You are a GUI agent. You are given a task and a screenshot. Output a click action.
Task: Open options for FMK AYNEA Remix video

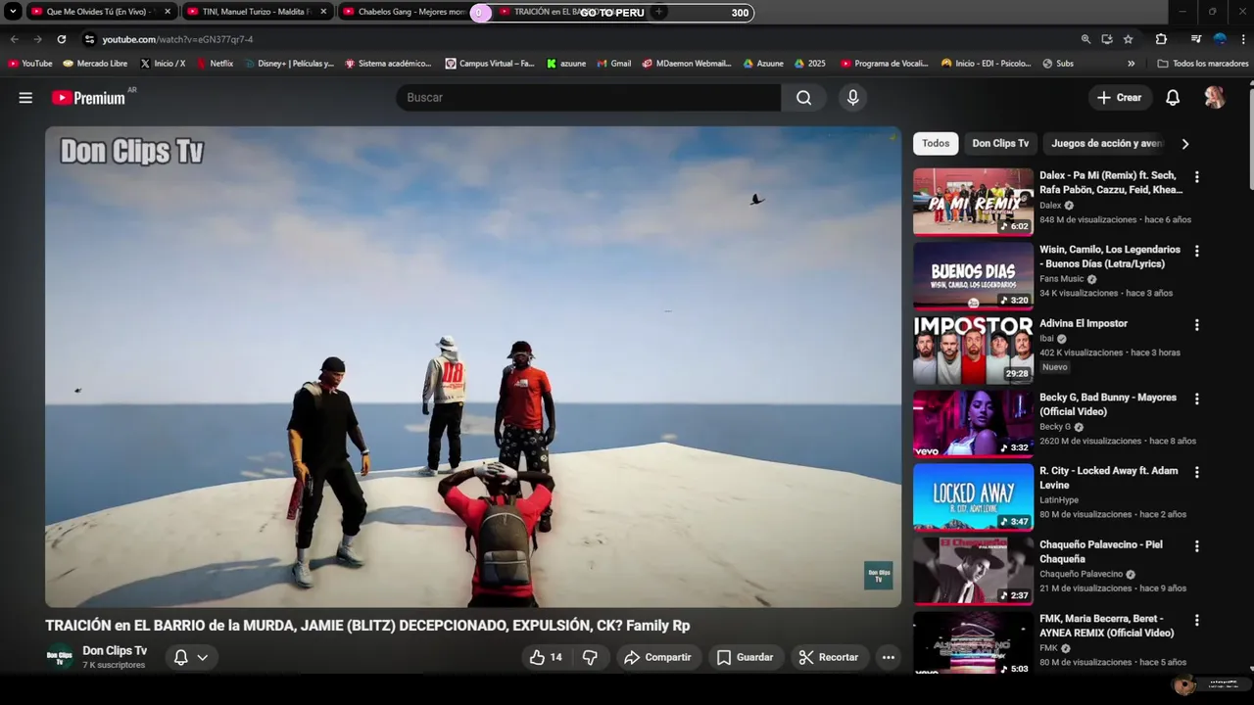pyautogui.click(x=1196, y=620)
